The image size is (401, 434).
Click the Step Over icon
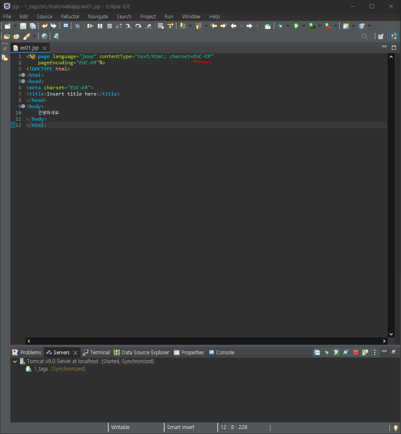click(x=138, y=26)
